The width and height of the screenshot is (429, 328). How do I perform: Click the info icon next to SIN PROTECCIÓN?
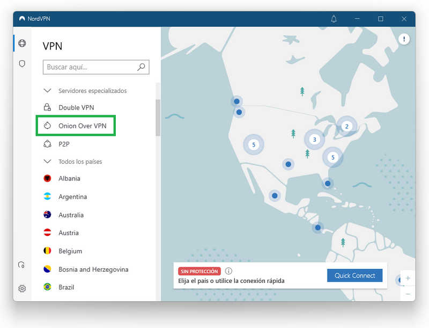click(228, 271)
